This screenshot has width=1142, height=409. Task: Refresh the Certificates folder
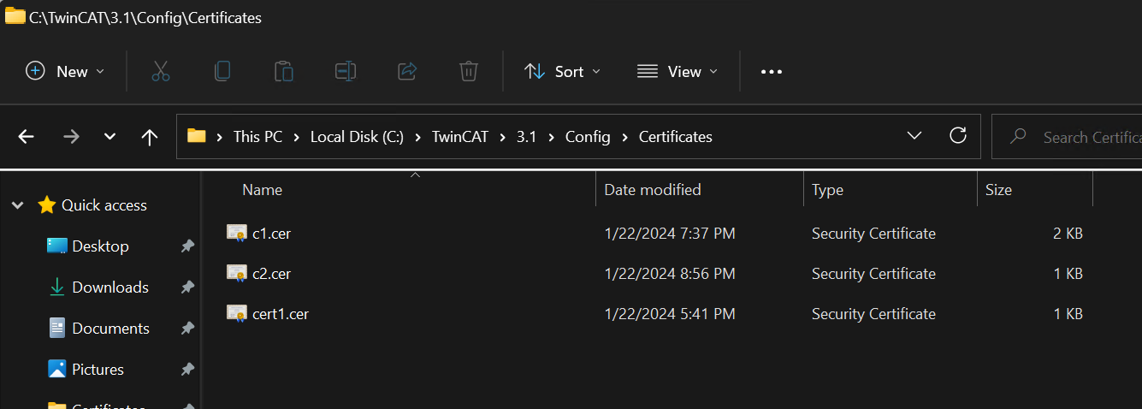pos(958,136)
